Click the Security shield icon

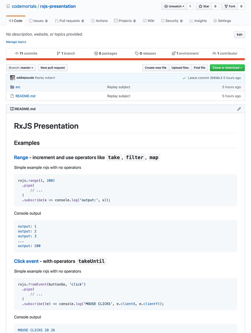(163, 21)
